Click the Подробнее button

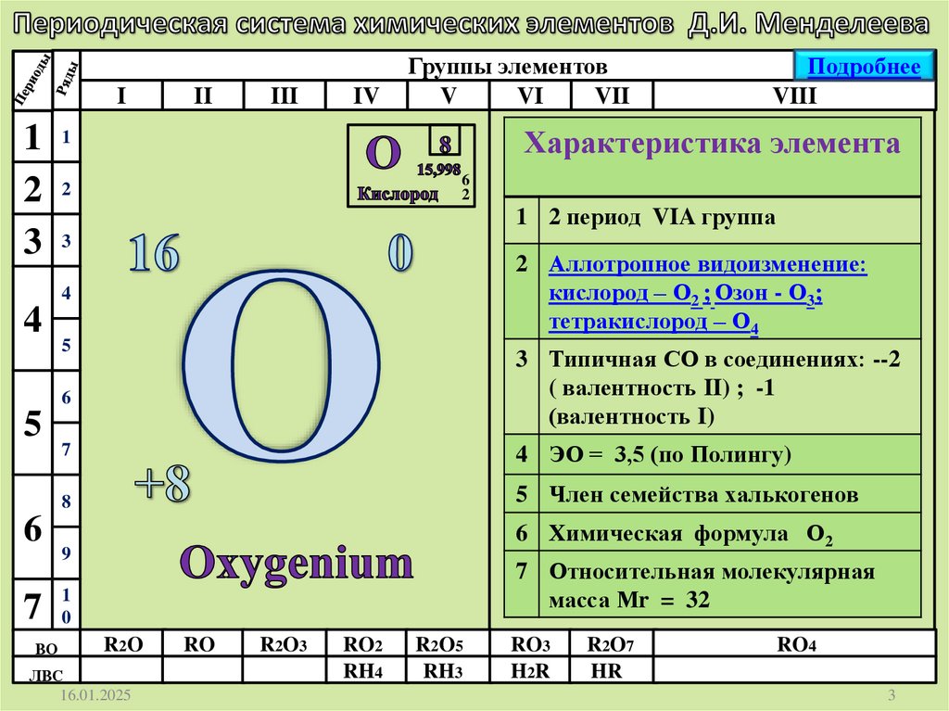pyautogui.click(x=864, y=66)
